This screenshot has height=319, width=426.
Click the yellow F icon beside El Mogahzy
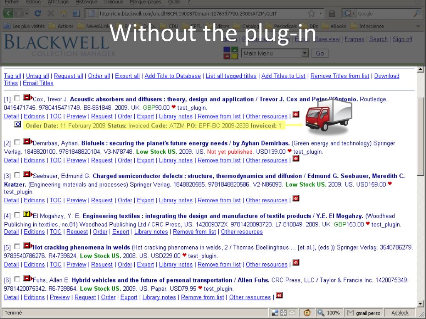pos(27,214)
